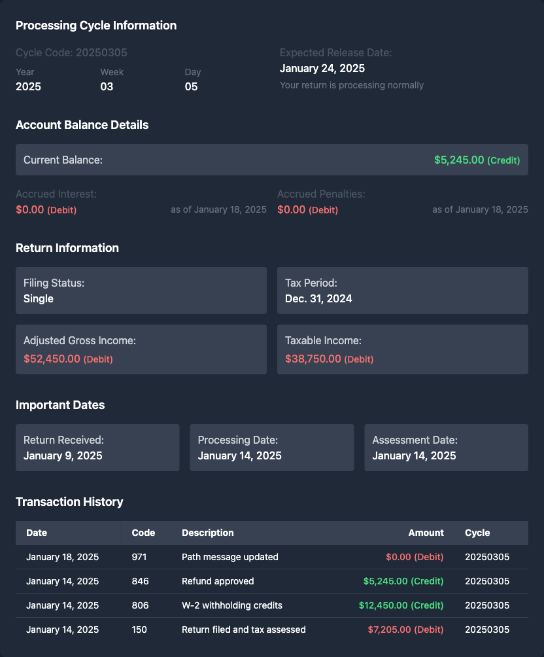
Task: Click the Tax Period Dec. 31, 2024 card
Action: point(402,291)
